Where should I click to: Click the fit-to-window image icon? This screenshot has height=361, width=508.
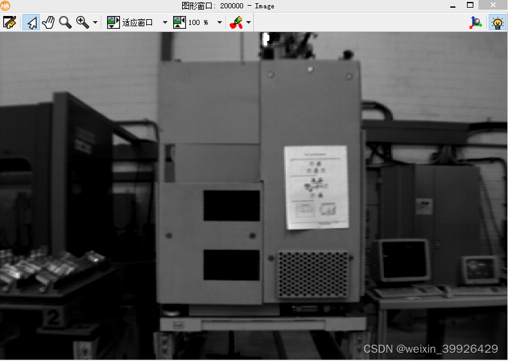(114, 22)
